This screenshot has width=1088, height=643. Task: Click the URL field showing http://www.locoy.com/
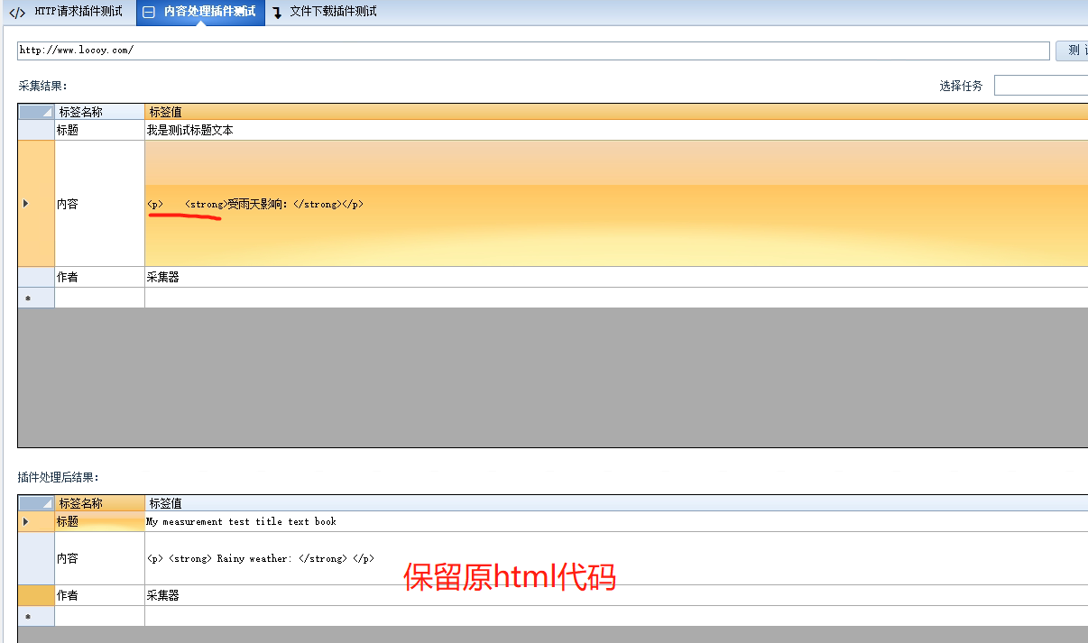[361, 51]
